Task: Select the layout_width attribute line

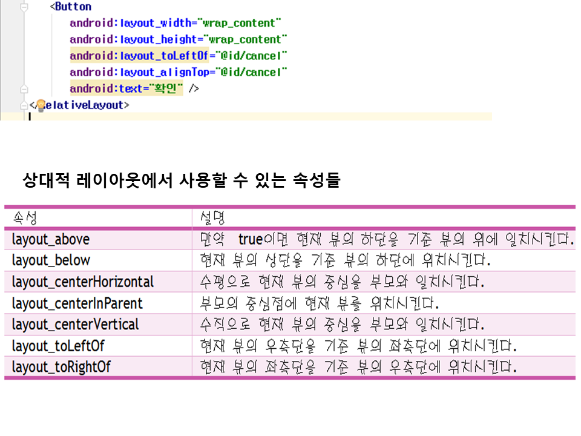Action: click(x=176, y=24)
